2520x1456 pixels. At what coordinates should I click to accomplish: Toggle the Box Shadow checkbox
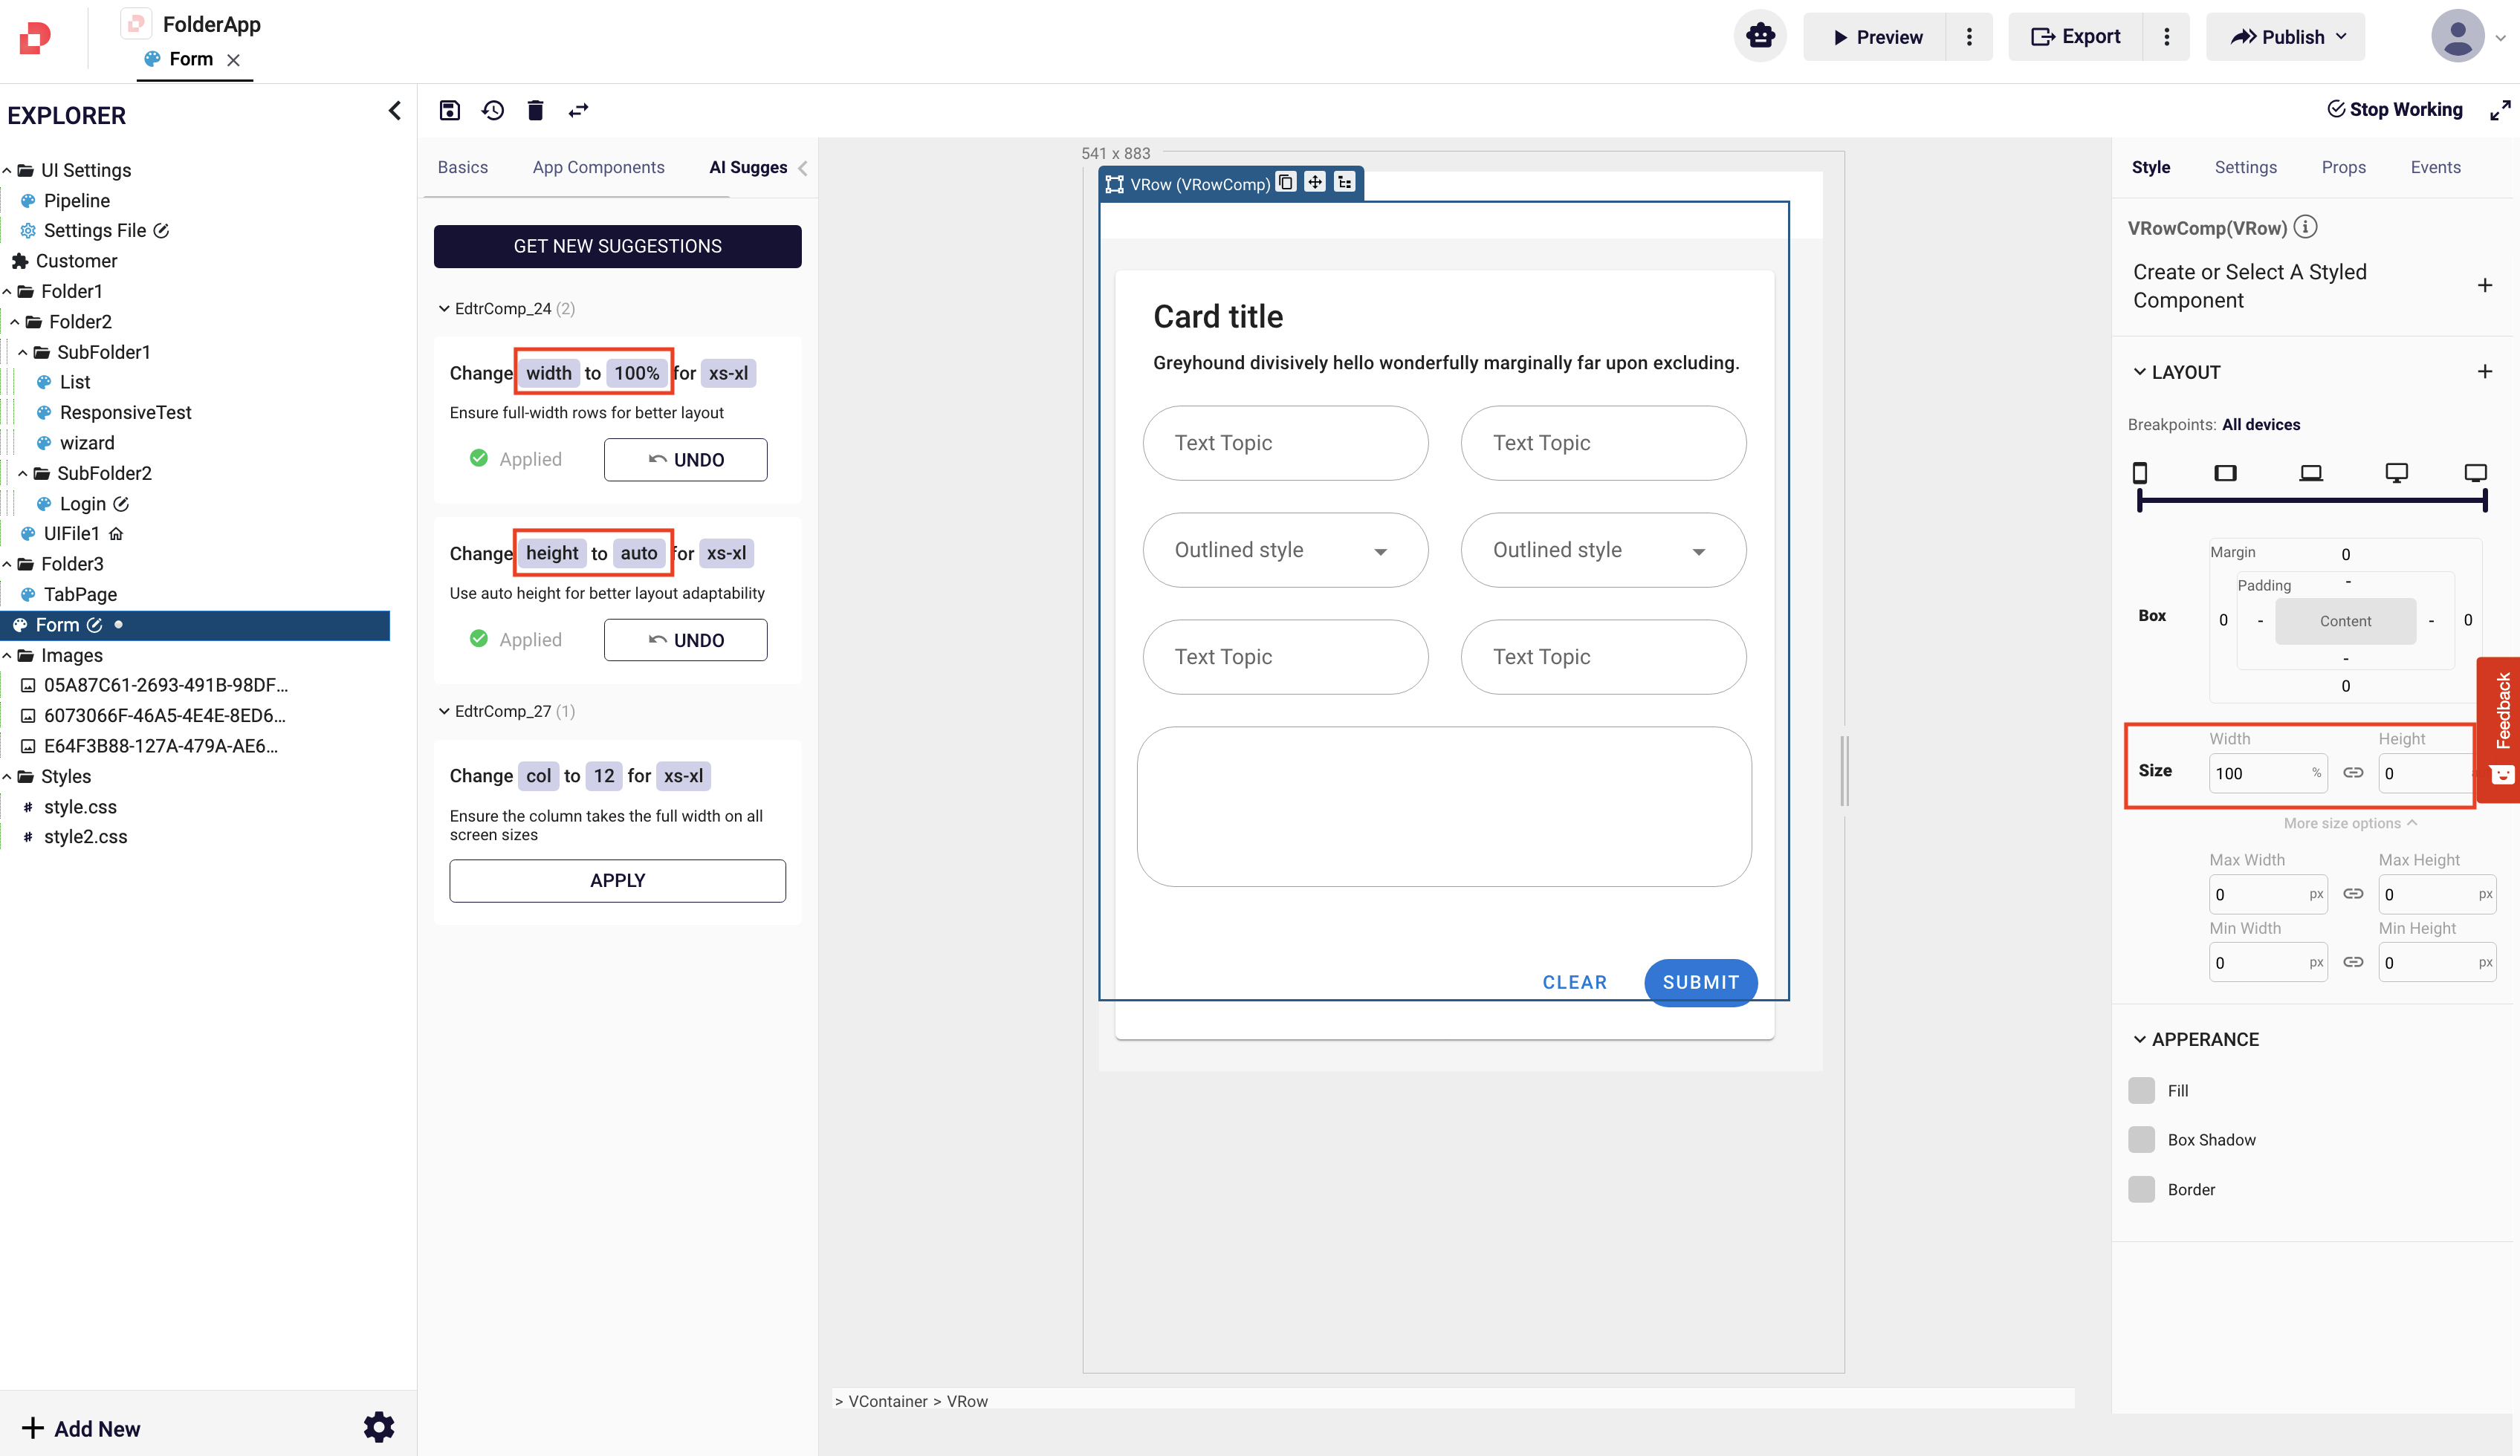2141,1140
